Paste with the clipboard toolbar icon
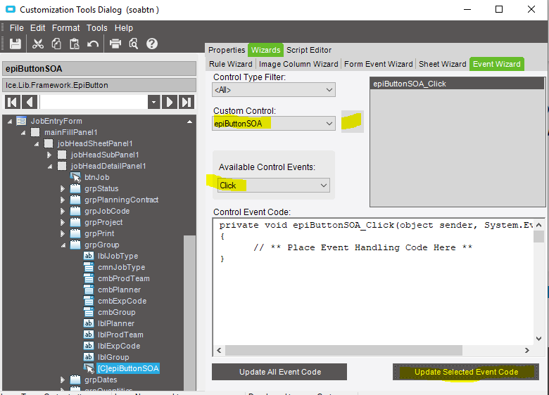The width and height of the screenshot is (549, 395). [x=74, y=44]
